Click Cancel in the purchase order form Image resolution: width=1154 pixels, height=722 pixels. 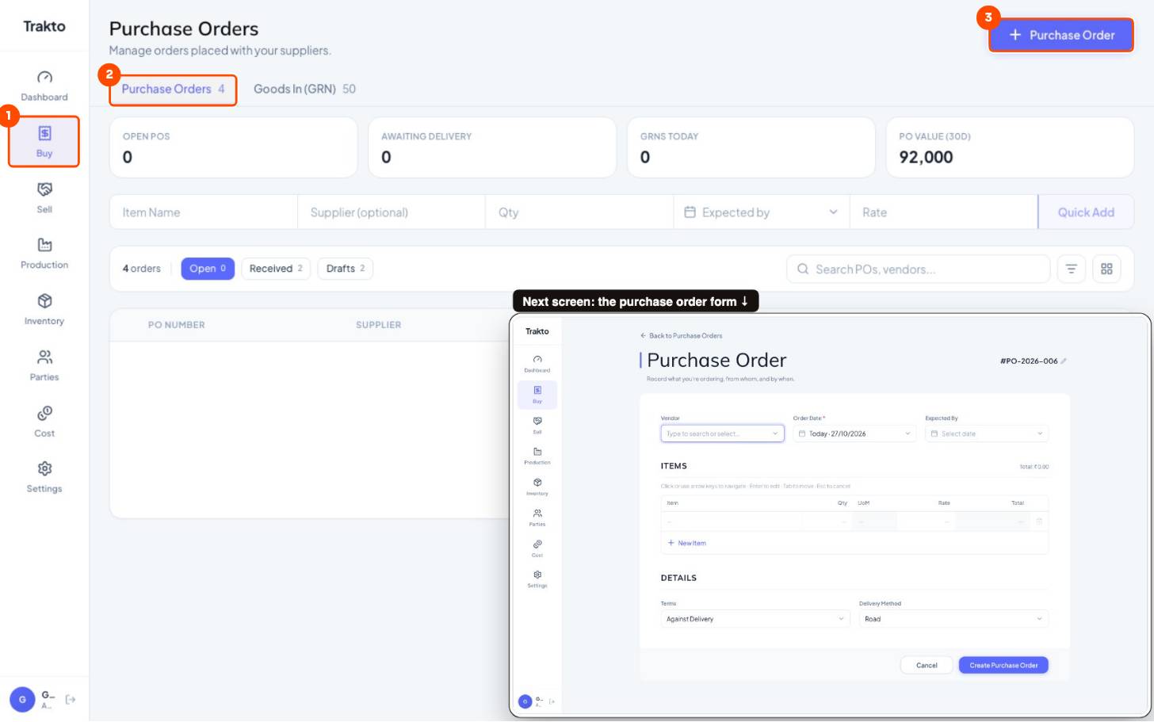(x=927, y=666)
